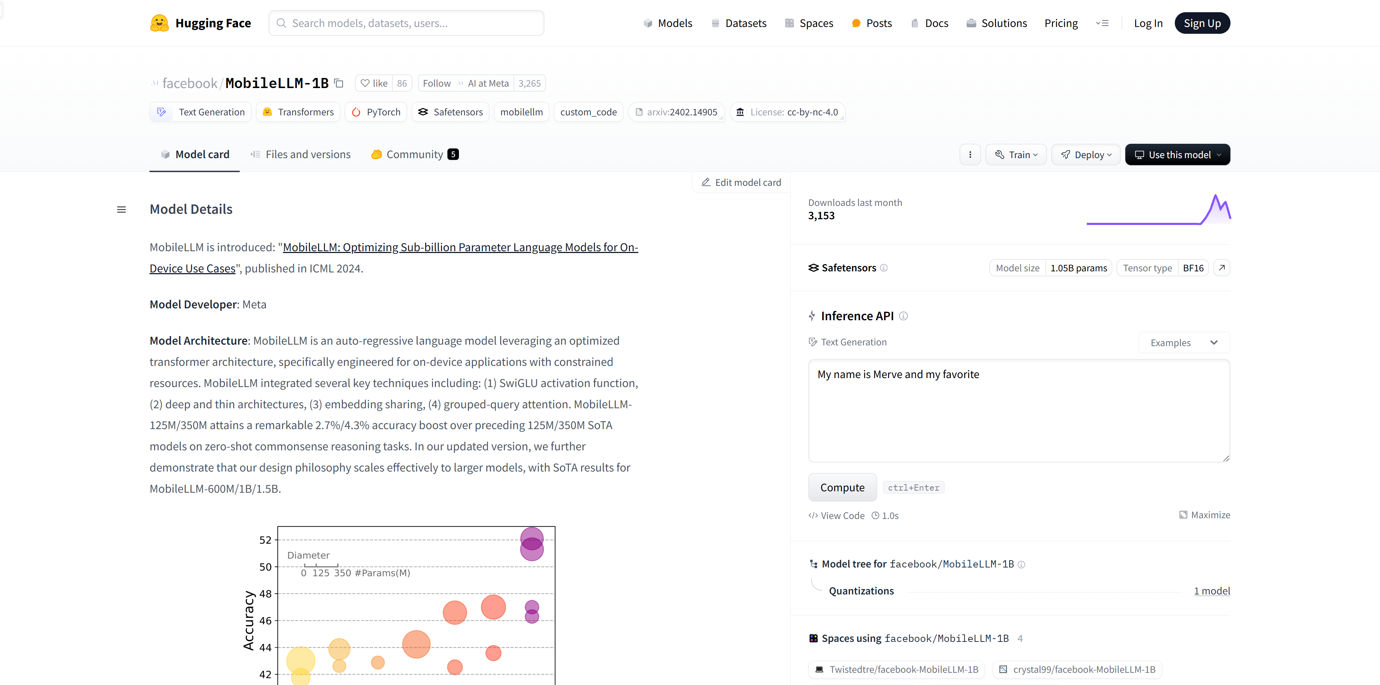Click the Compute button
Screen dimensions: 1380x685
[x=842, y=487]
